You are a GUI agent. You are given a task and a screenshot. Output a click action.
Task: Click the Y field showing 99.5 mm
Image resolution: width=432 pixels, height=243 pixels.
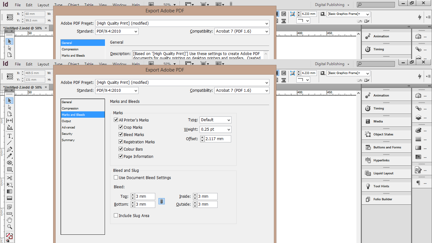[35, 21]
